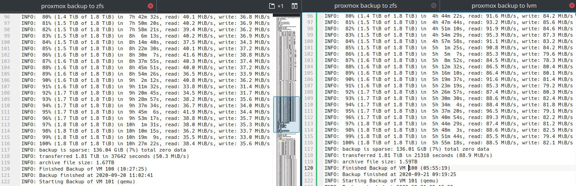Click left 97% line at 10h 1m 31s
This screenshot has width=576, height=186.
coord(145,124)
